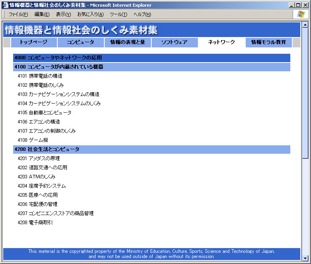Open the 編集(E) menu
The image size is (311, 264).
pos(42,14)
